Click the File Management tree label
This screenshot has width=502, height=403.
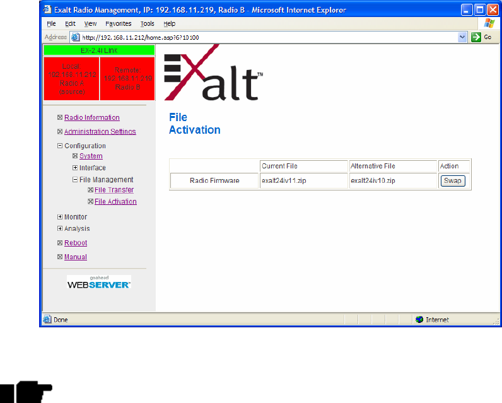pyautogui.click(x=107, y=180)
